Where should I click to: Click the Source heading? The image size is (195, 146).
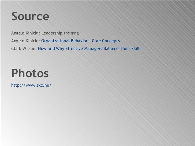click(30, 17)
